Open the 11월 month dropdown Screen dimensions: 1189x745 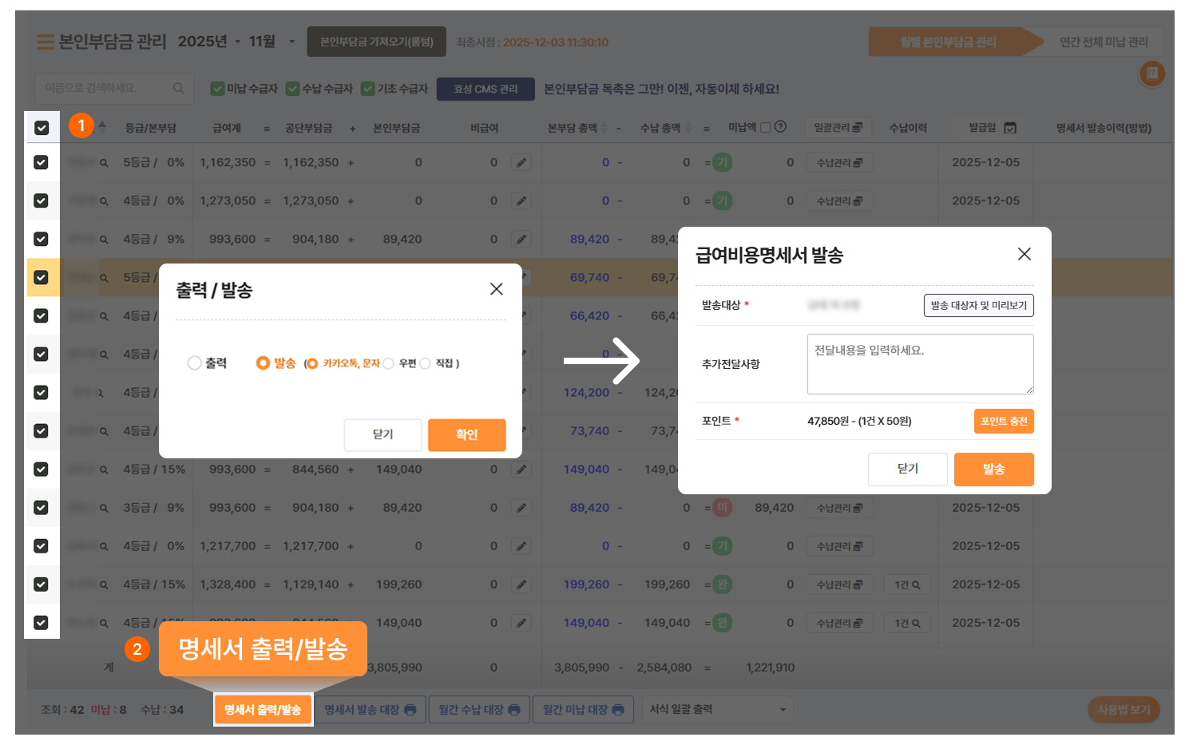(x=271, y=42)
